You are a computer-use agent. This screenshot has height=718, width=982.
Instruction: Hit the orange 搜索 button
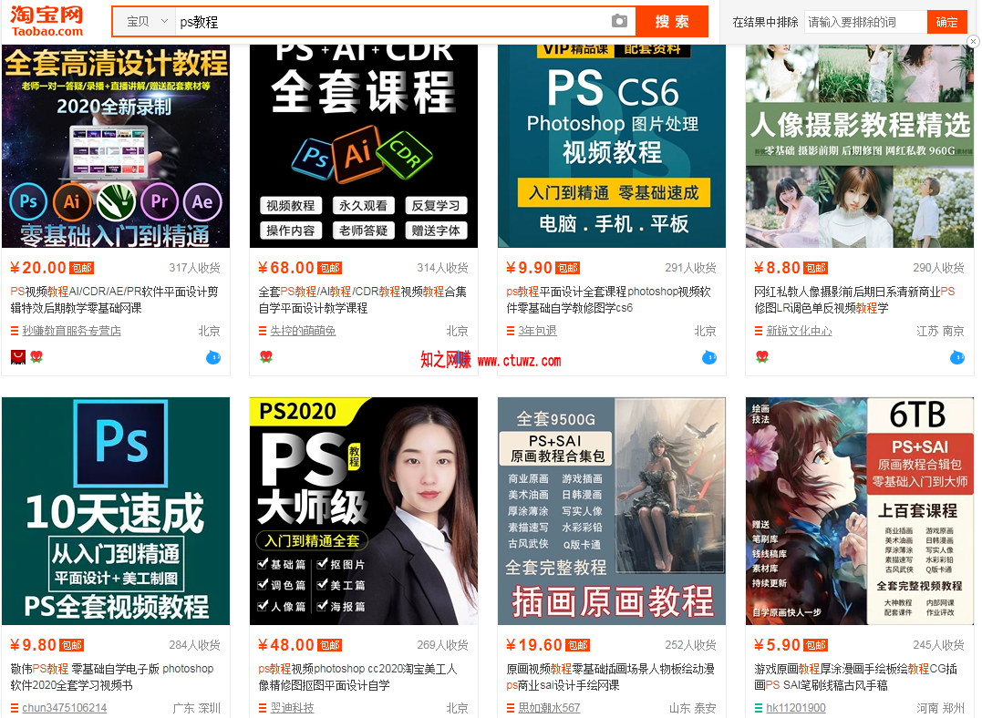[x=672, y=21]
